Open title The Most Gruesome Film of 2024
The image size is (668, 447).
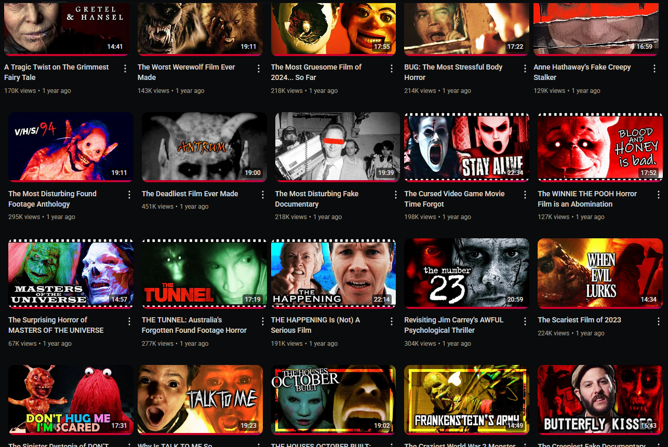(316, 72)
